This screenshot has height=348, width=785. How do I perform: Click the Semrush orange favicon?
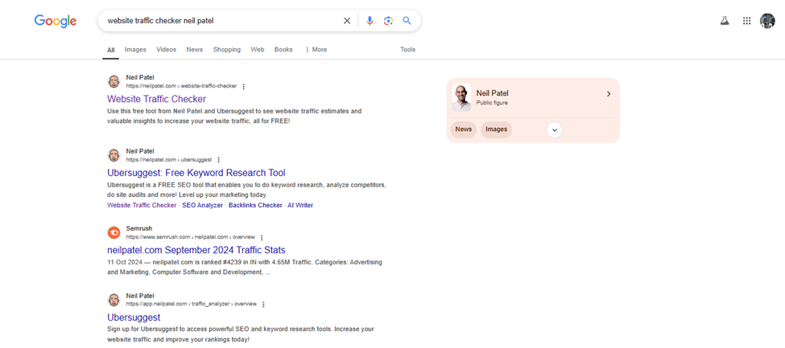pos(114,232)
